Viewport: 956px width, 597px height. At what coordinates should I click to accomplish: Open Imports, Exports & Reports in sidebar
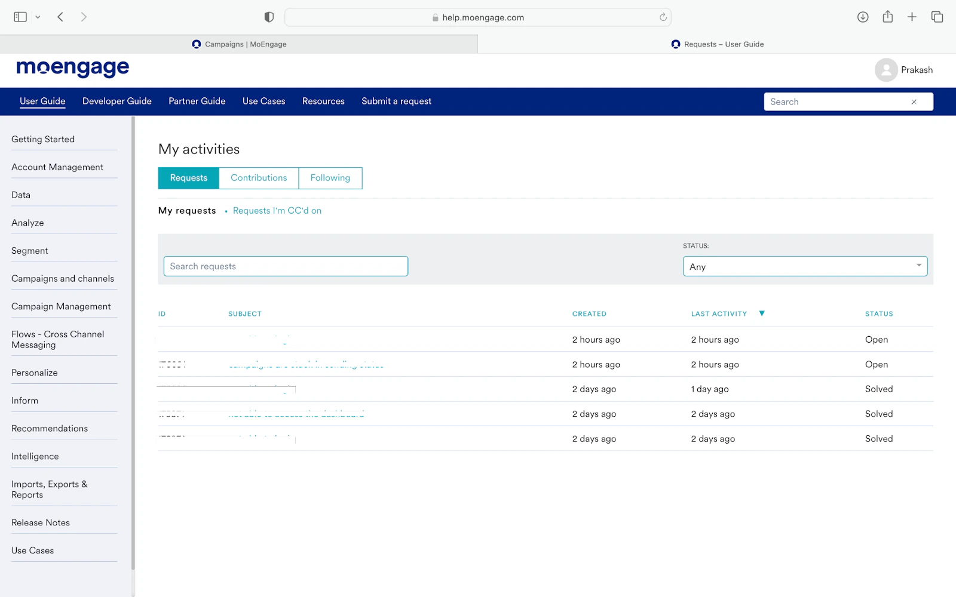click(50, 490)
